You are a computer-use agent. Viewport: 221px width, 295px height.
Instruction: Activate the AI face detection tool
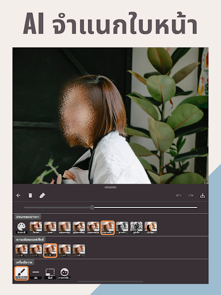point(64,273)
